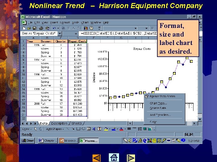Click the volume speaker tray icon
The image size is (217, 162).
130,141
